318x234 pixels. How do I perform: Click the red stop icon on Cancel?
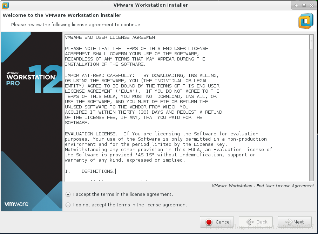pos(209,222)
